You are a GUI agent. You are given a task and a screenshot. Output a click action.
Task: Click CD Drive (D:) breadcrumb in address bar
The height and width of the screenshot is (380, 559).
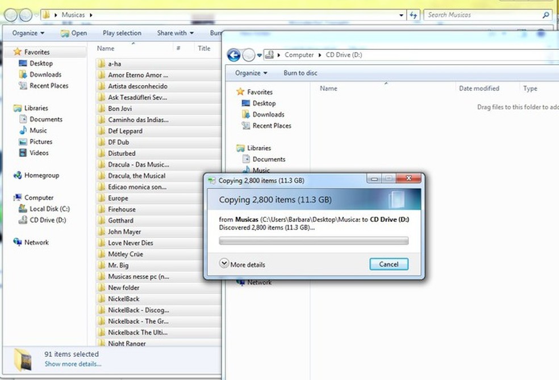pos(344,55)
